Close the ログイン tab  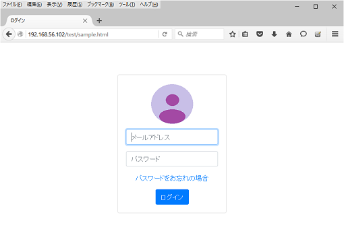click(x=85, y=21)
